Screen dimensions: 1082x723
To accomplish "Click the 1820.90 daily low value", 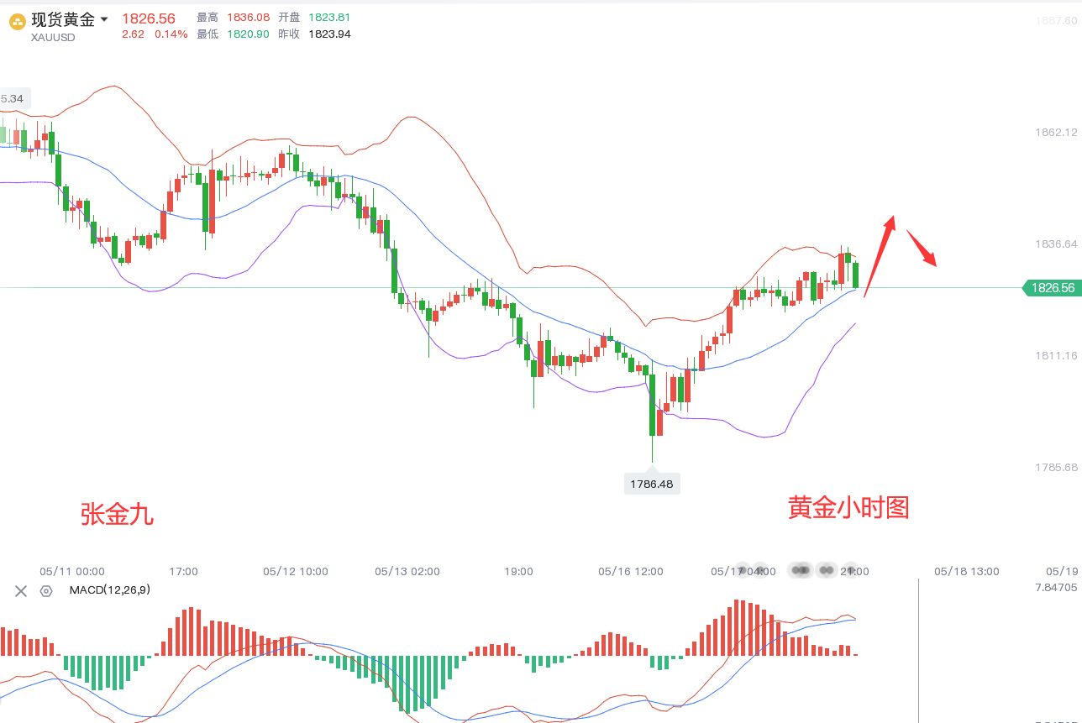I will point(248,34).
